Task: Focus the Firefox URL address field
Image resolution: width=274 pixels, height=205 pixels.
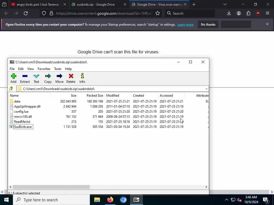Action: tap(104, 13)
